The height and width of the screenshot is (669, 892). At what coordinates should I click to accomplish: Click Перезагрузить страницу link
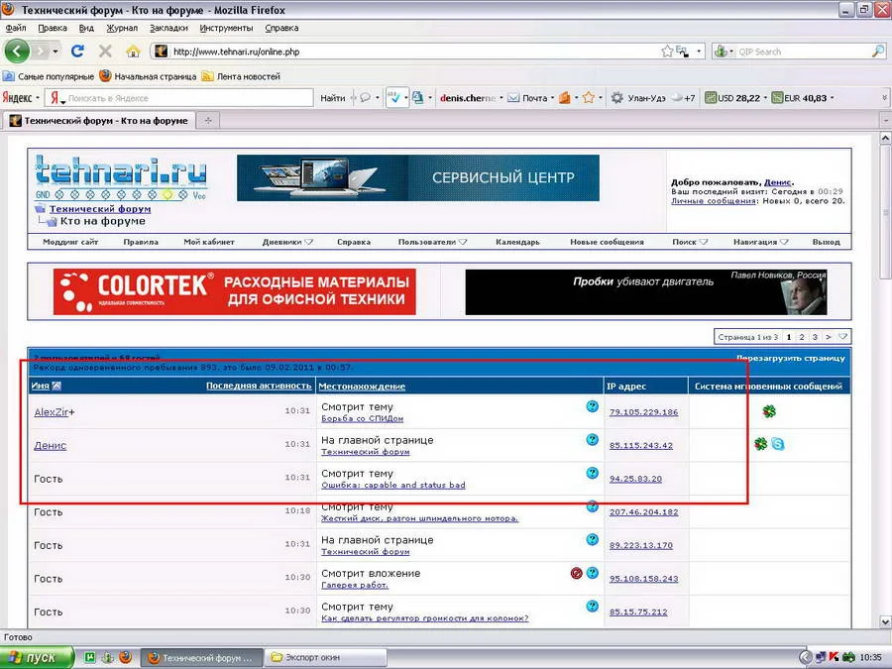coord(790,358)
